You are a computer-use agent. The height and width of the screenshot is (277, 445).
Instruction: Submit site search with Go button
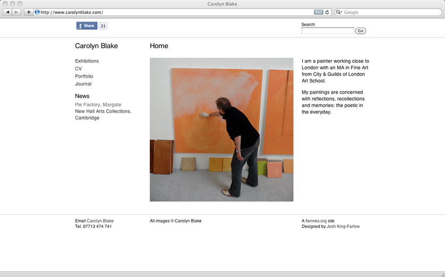361,31
